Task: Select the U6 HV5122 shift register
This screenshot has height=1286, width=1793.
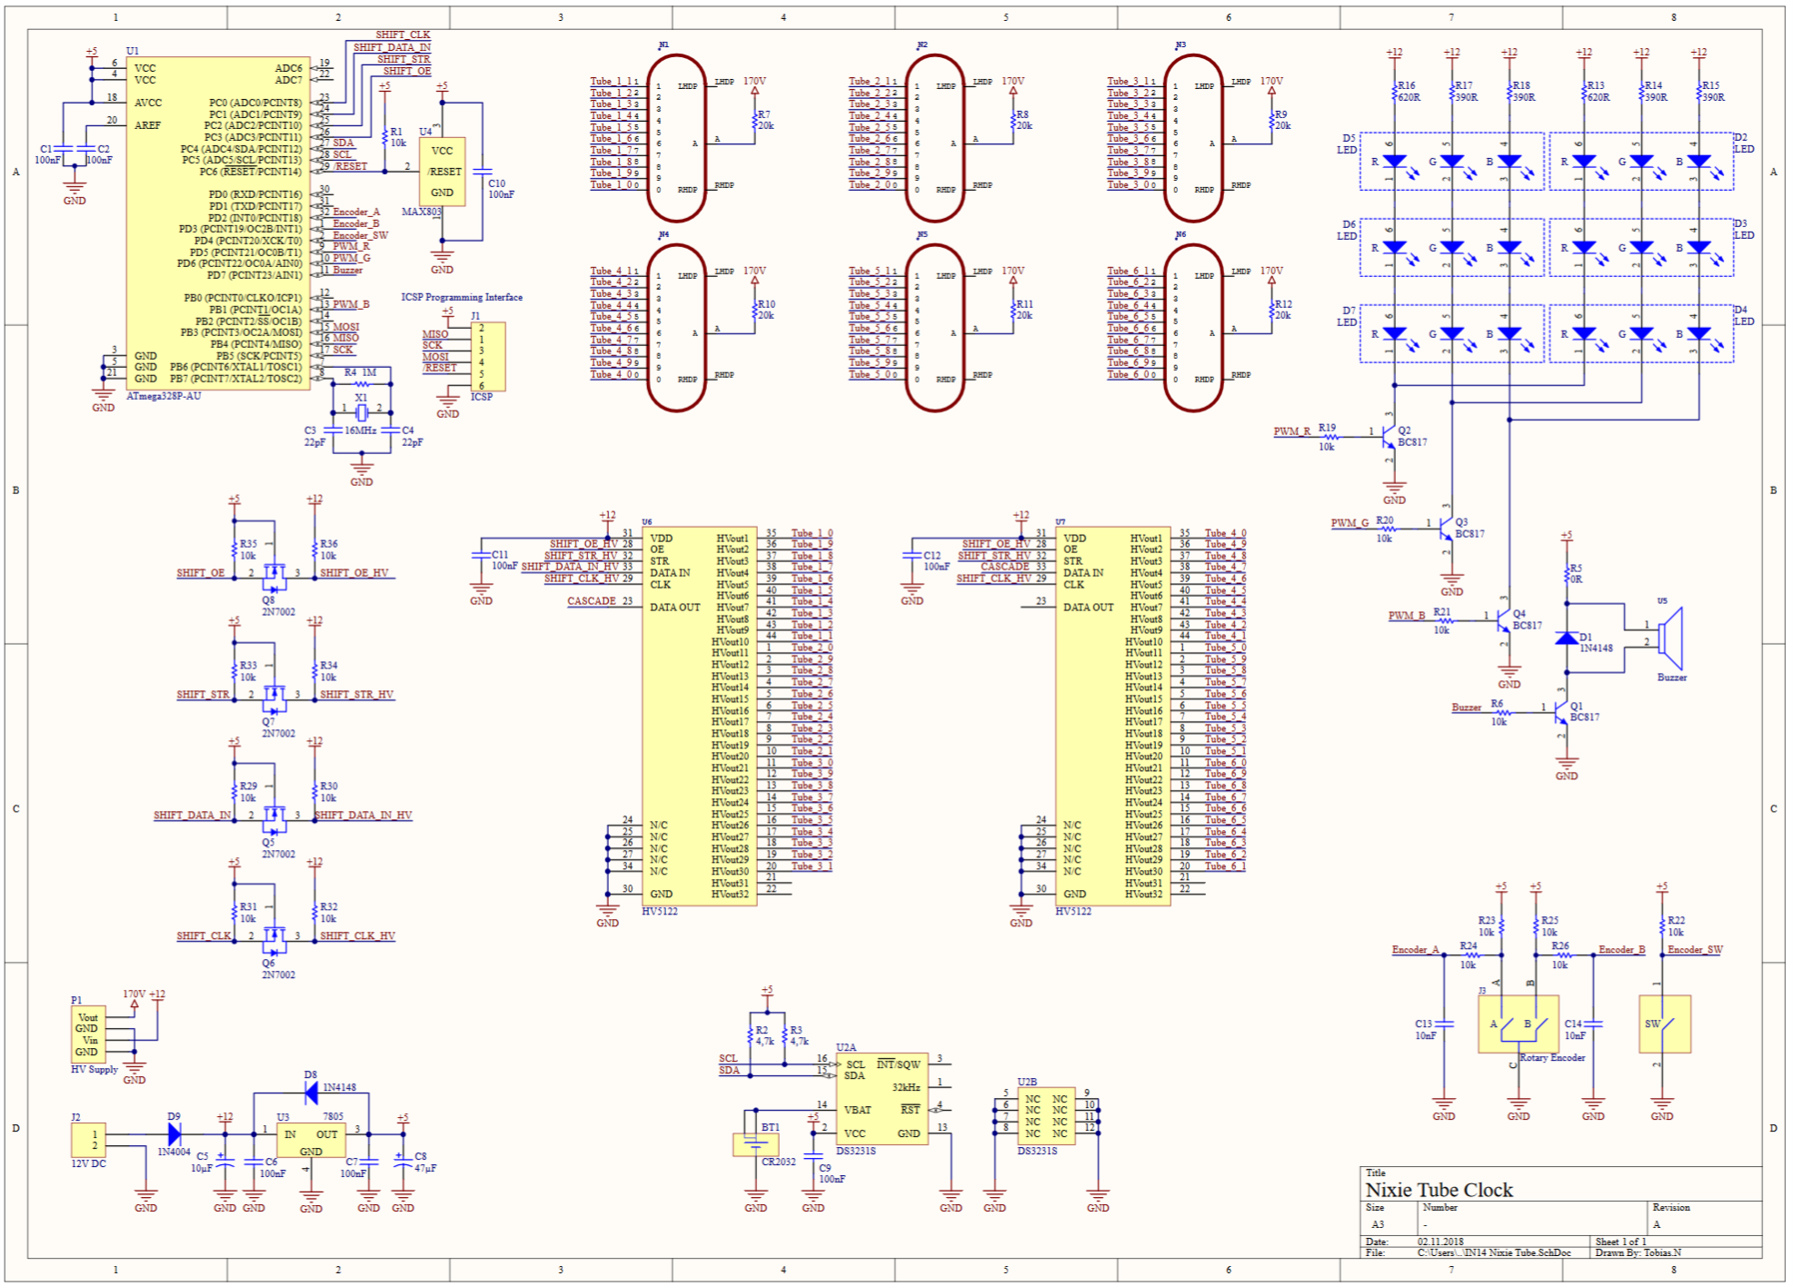Action: (699, 716)
